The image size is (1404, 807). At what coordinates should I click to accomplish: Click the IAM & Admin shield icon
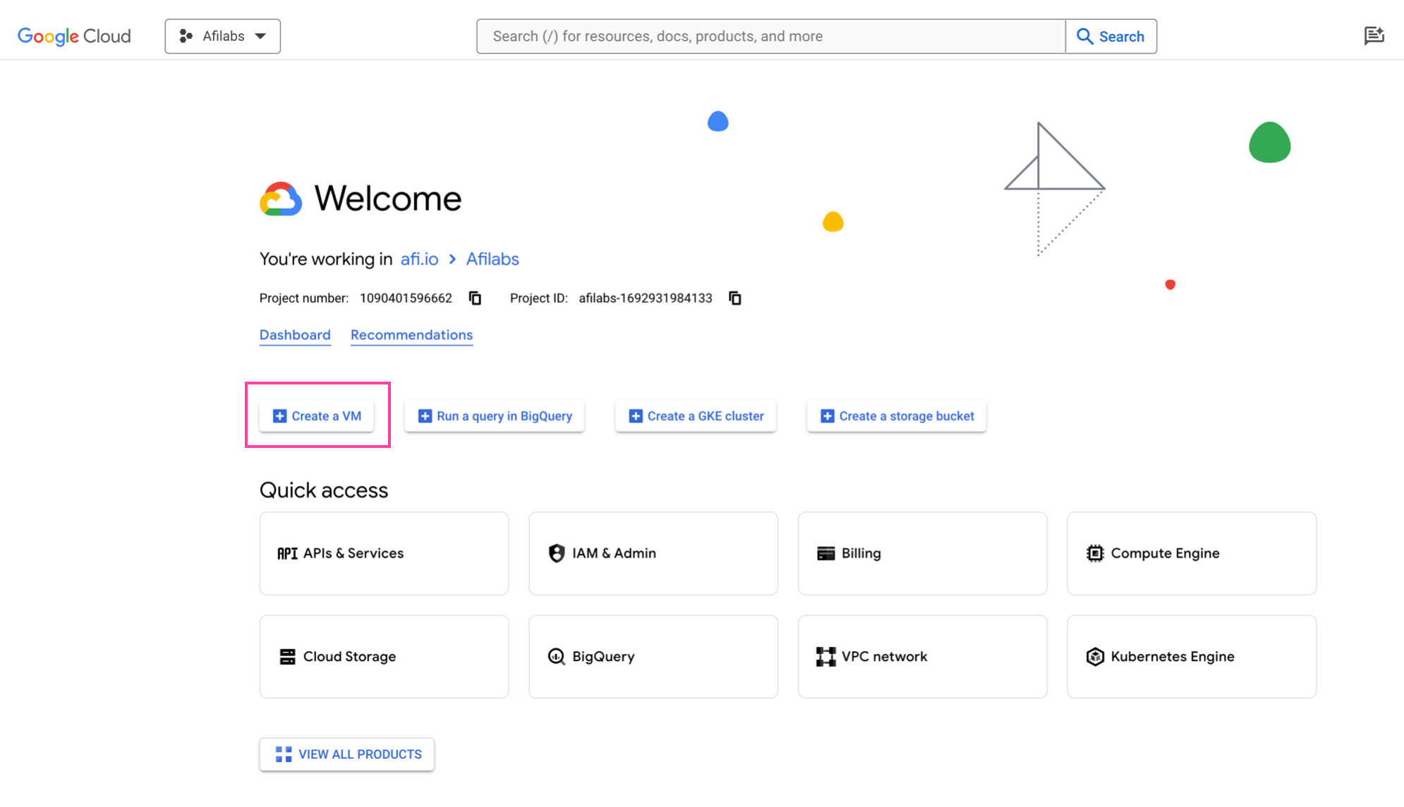tap(557, 553)
